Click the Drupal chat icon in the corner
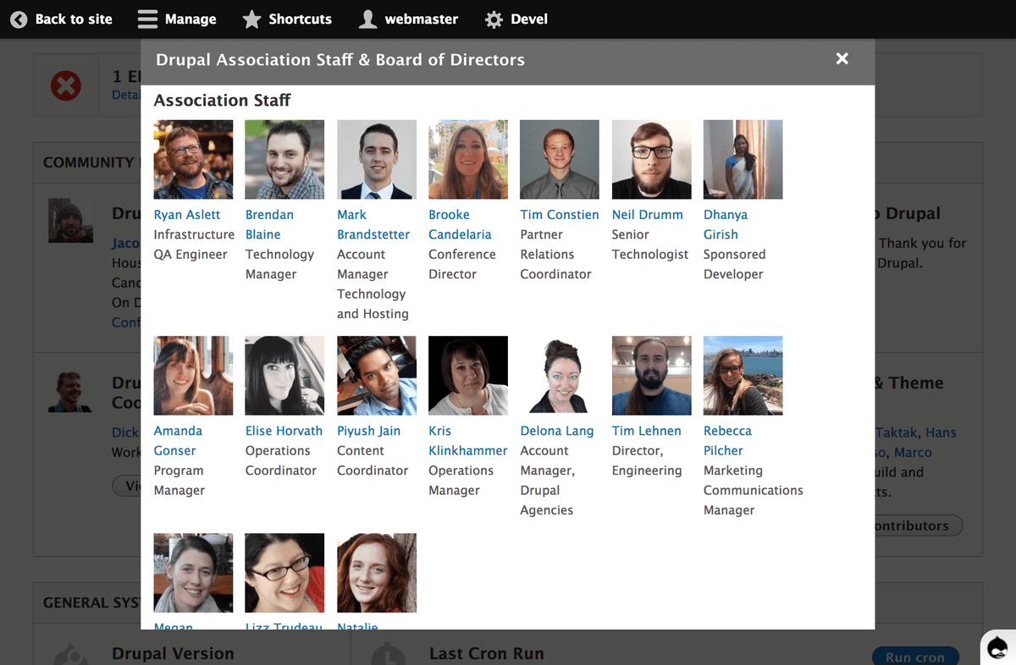 998,647
